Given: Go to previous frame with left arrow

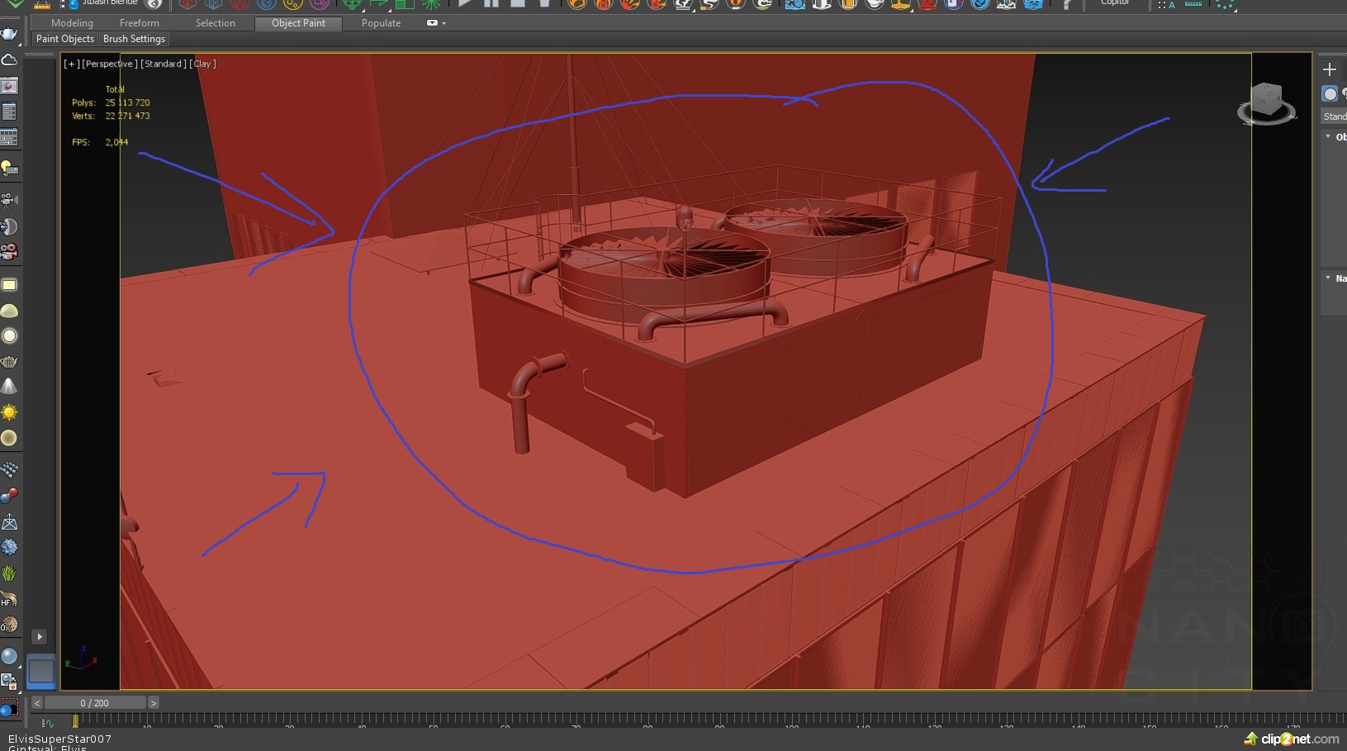Looking at the screenshot, I should [x=37, y=703].
